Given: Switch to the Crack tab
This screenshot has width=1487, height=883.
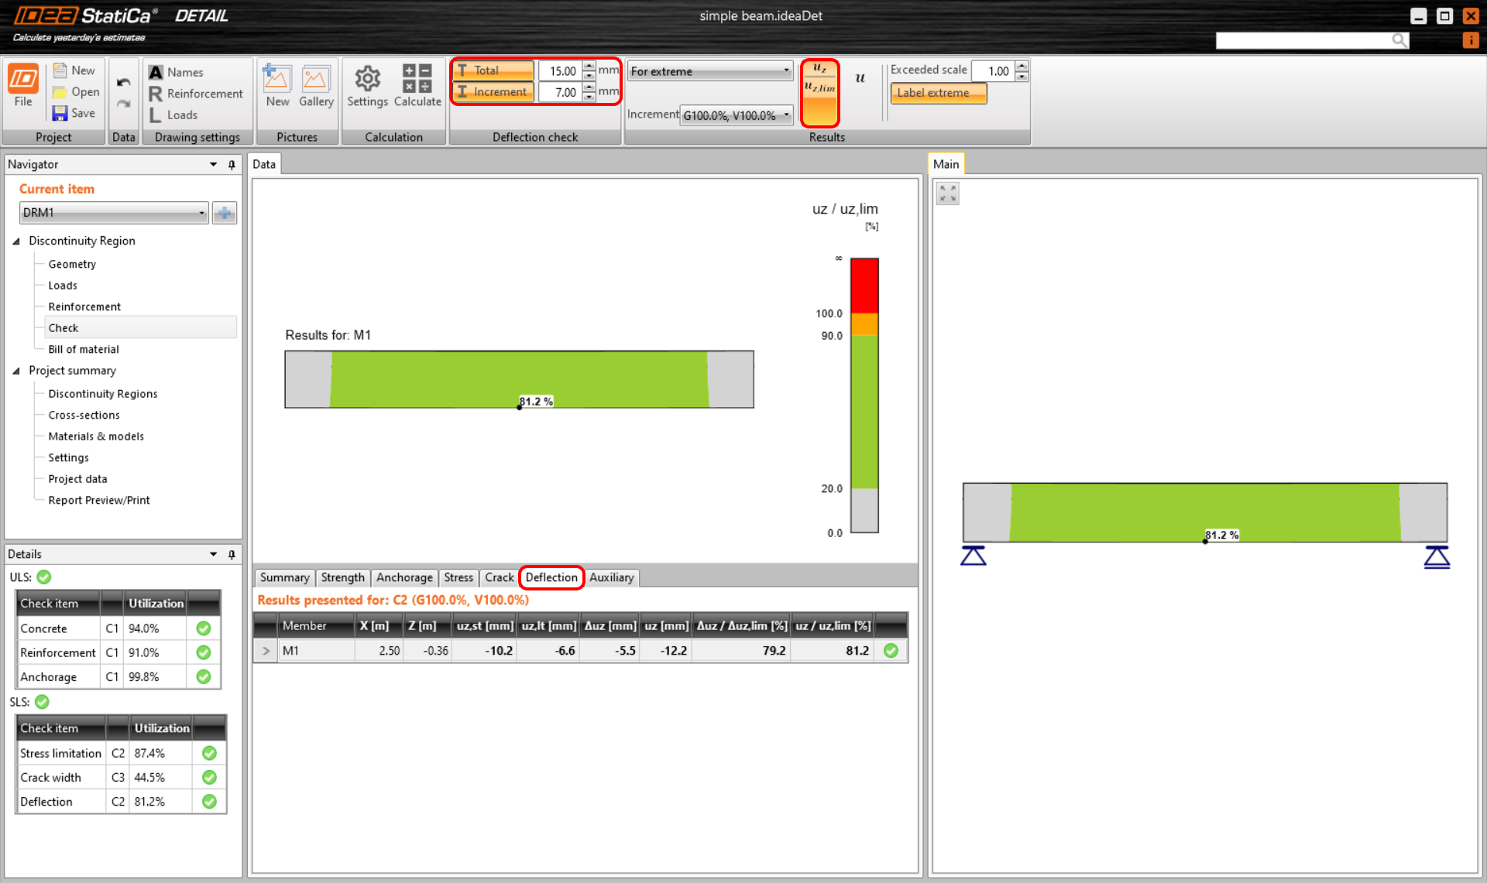Looking at the screenshot, I should point(499,577).
